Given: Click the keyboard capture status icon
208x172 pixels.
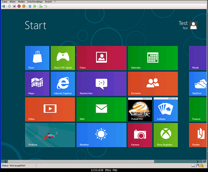Looking at the screenshot, I should click(193, 166).
